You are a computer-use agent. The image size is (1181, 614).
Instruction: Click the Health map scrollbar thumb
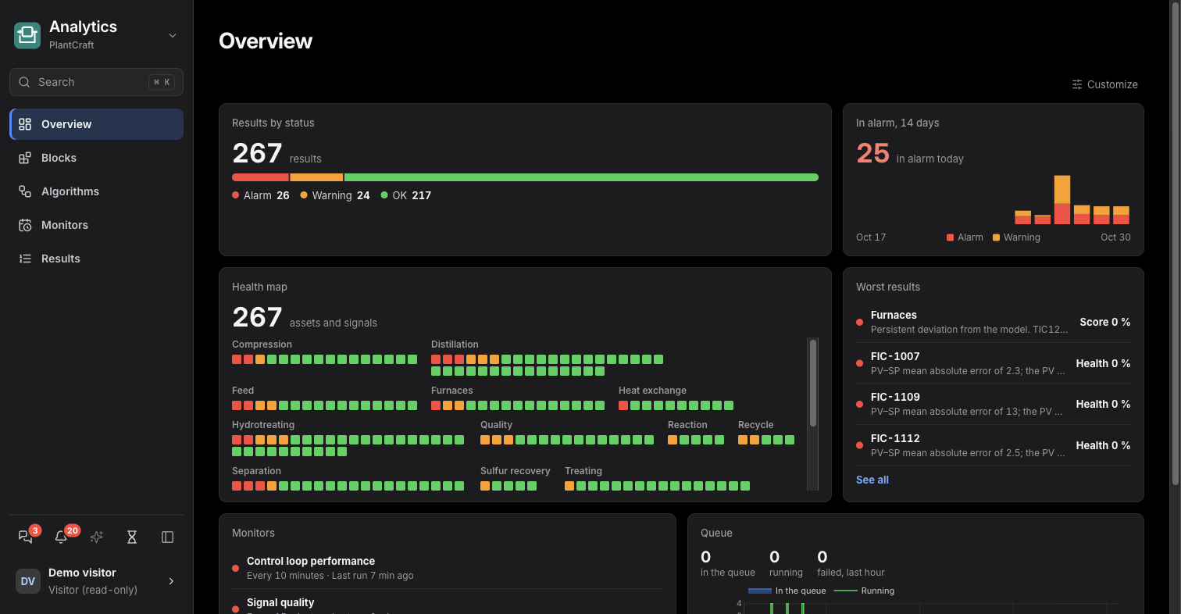point(813,383)
